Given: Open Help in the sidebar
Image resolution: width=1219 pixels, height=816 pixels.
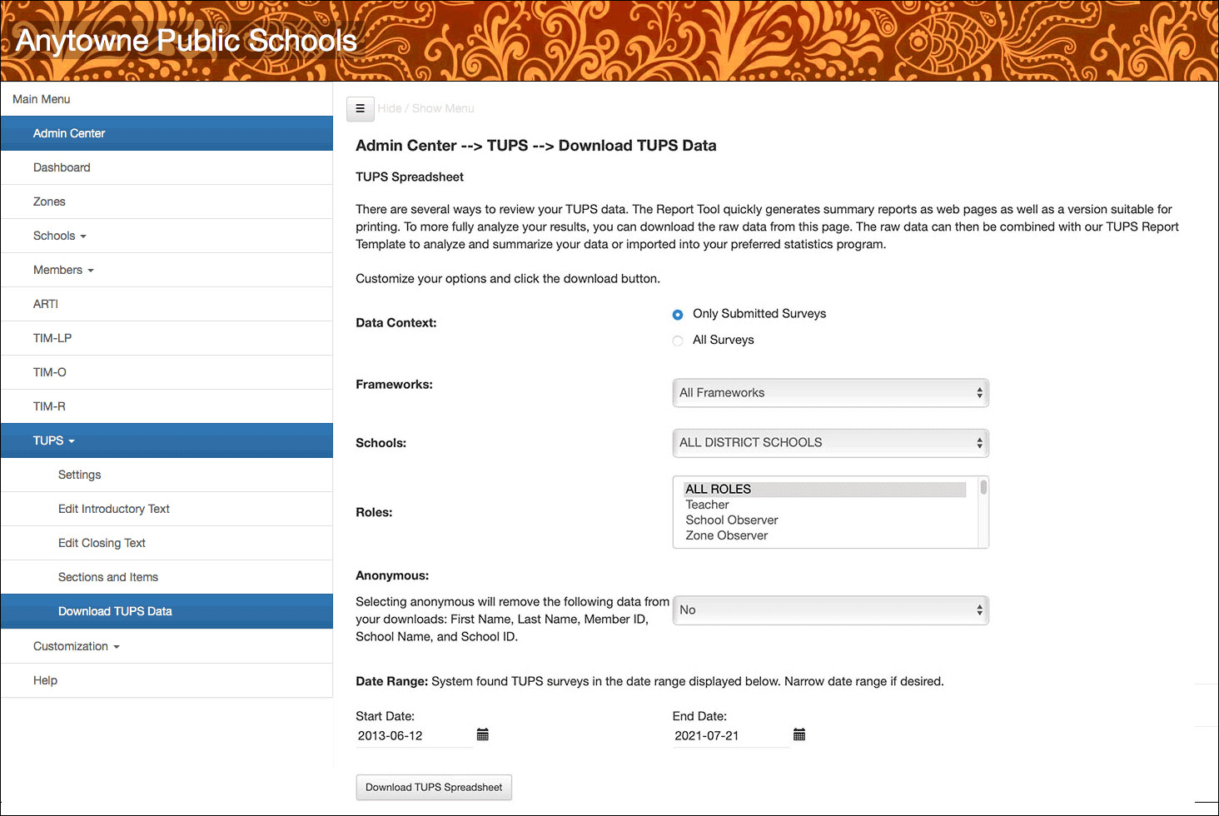Looking at the screenshot, I should click(167, 680).
